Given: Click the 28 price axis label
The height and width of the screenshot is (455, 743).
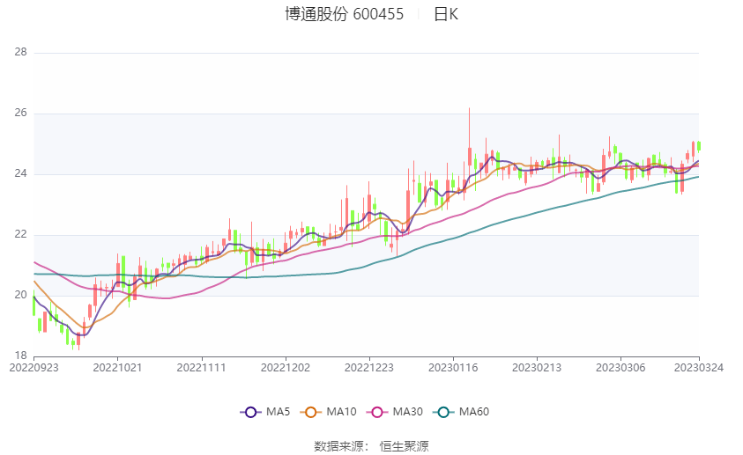Looking at the screenshot, I should pos(21,52).
